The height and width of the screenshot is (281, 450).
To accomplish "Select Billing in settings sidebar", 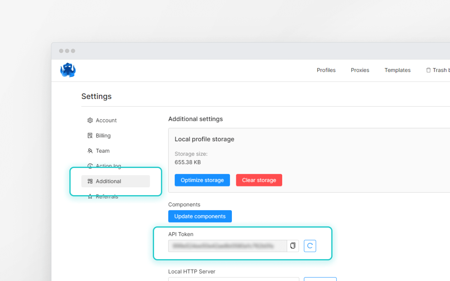I will 116,136.
